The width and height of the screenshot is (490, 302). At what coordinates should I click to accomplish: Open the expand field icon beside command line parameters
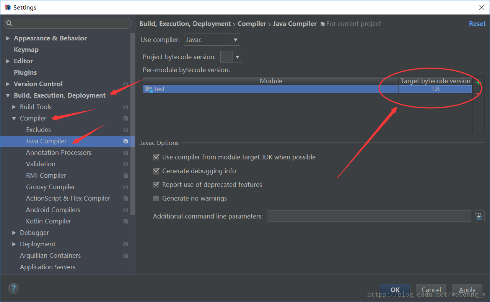click(479, 216)
